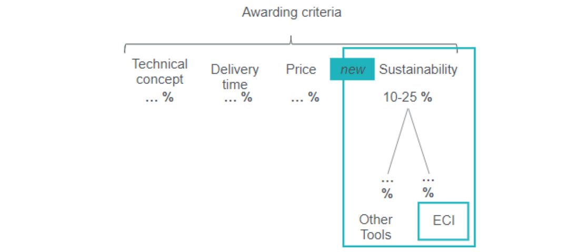This screenshot has height=252, width=579.
Task: Click the percentage placeholder above Other Tools
Action: (x=387, y=187)
